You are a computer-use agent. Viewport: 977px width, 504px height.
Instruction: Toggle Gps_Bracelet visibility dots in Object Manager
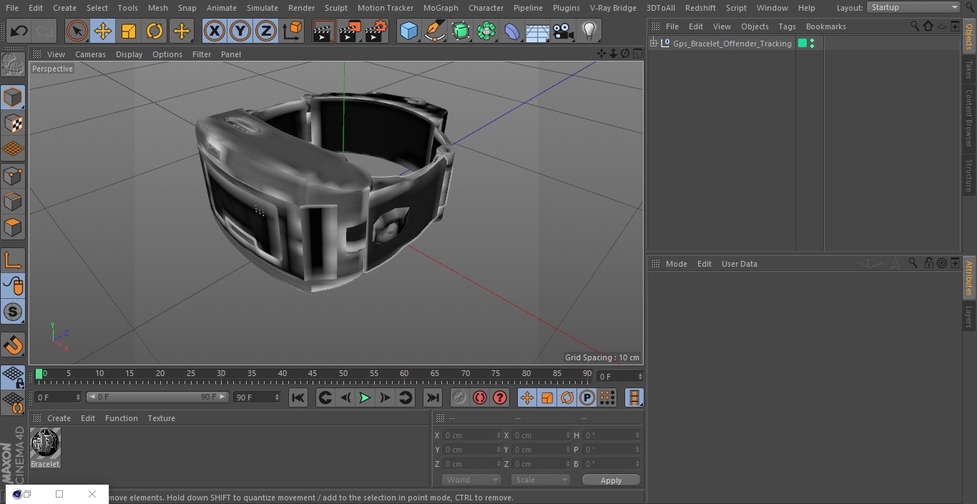[x=812, y=44]
